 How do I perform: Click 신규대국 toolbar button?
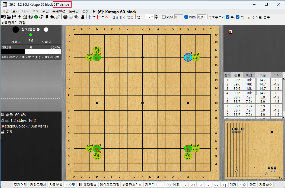tap(119, 17)
